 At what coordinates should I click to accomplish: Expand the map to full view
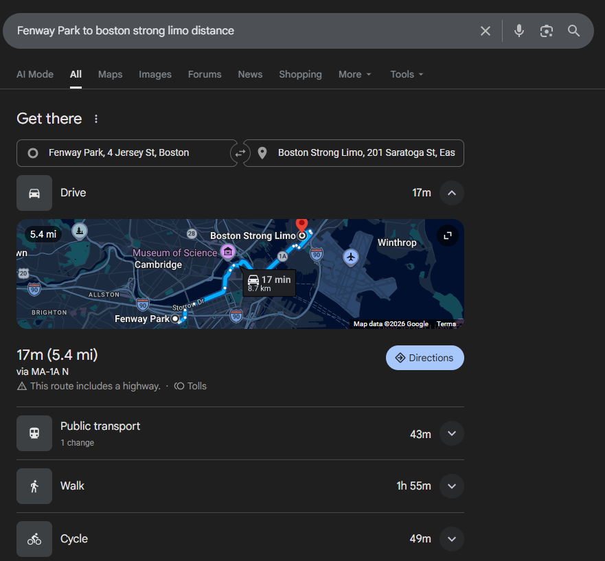coord(448,236)
